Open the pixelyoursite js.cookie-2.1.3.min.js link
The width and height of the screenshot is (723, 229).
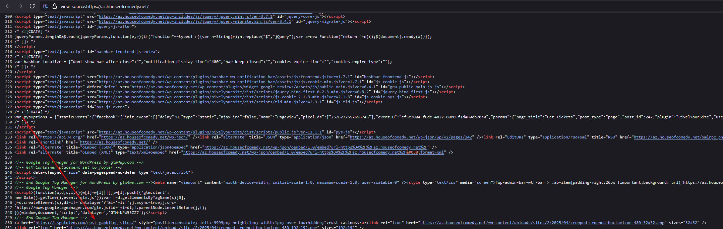pos(224,97)
